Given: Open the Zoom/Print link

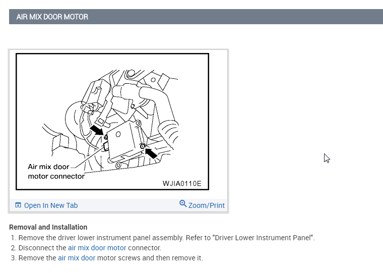Looking at the screenshot, I should tap(207, 205).
